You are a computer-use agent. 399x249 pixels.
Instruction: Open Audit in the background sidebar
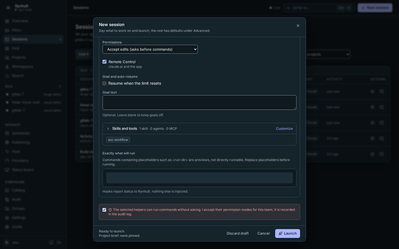click(33, 199)
